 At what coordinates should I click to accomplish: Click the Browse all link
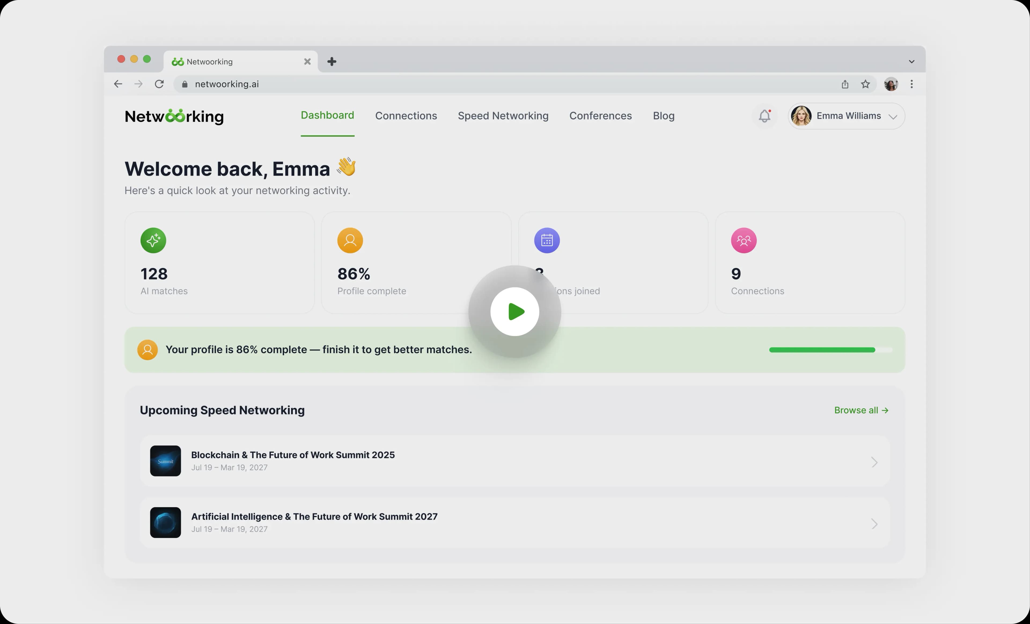coord(861,410)
